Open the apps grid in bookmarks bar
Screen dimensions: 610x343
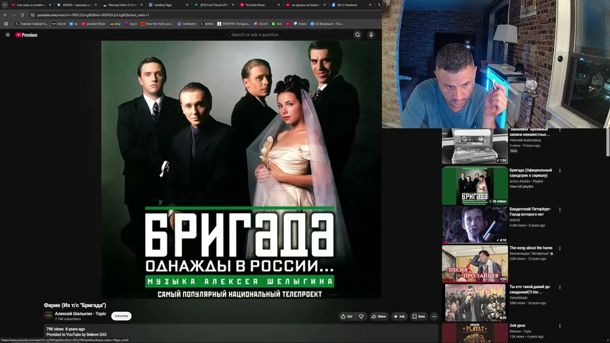6,23
